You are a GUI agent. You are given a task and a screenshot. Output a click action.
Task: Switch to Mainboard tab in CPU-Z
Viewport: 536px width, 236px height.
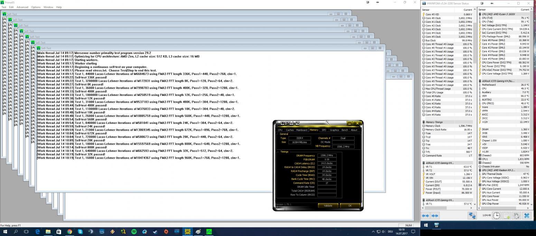pyautogui.click(x=302, y=130)
